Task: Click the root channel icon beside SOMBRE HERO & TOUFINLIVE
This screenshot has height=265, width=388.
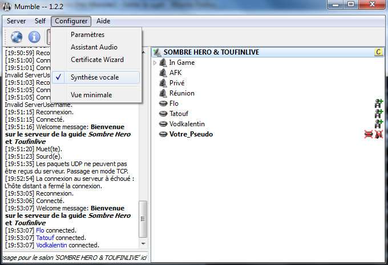Action: [x=157, y=52]
